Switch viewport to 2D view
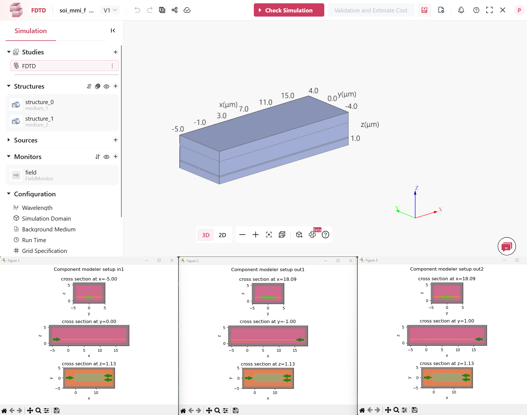The height and width of the screenshot is (415, 527). pyautogui.click(x=222, y=235)
